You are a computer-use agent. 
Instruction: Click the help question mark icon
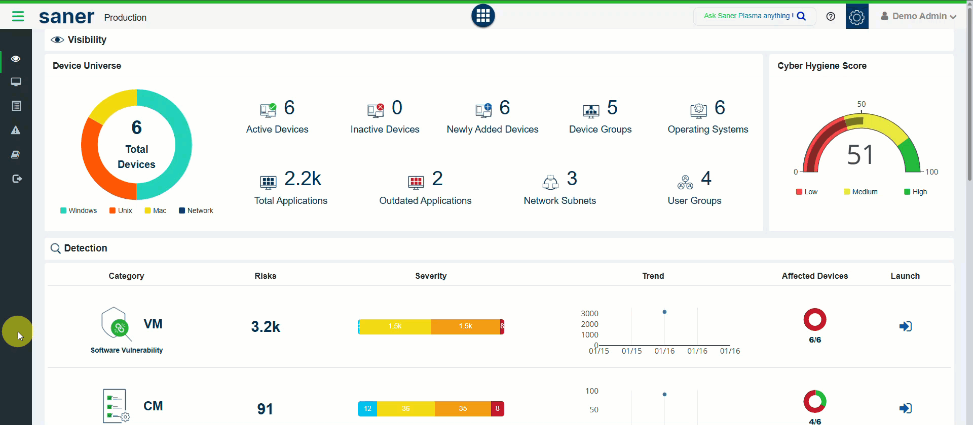coord(830,16)
